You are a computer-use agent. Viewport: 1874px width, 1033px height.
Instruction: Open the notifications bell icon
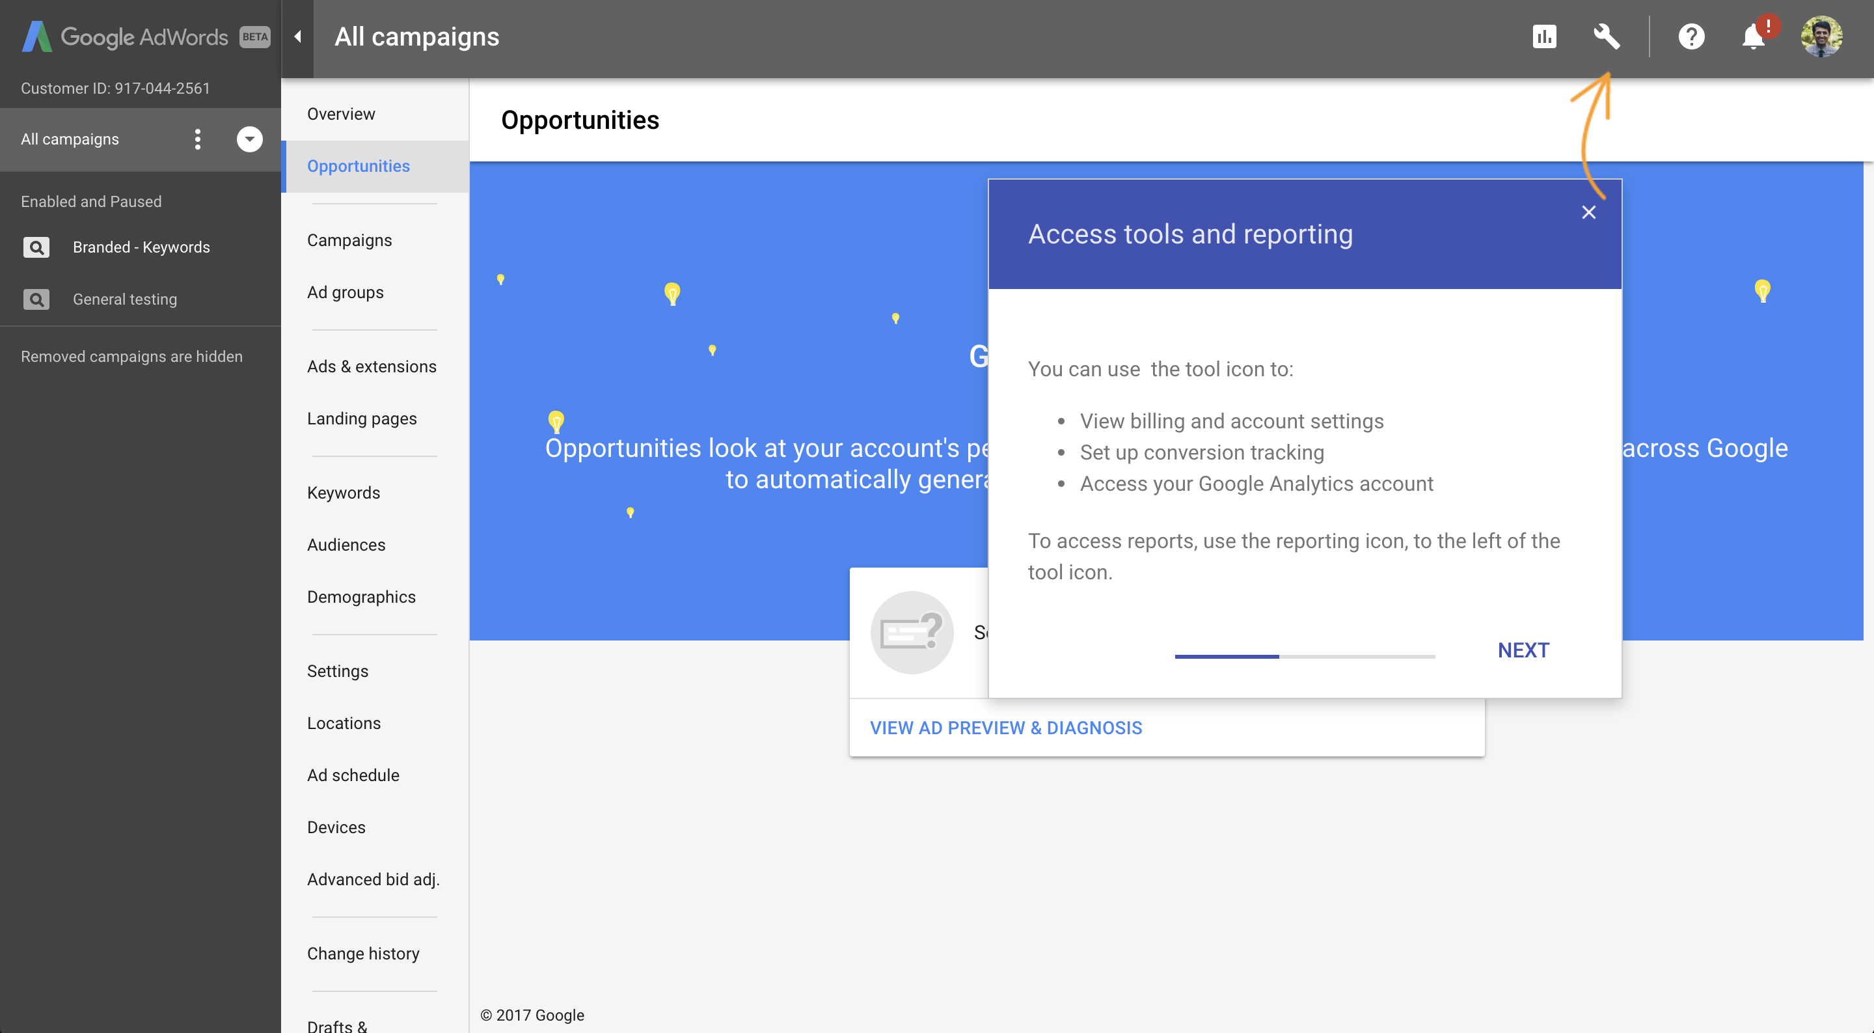pos(1753,36)
